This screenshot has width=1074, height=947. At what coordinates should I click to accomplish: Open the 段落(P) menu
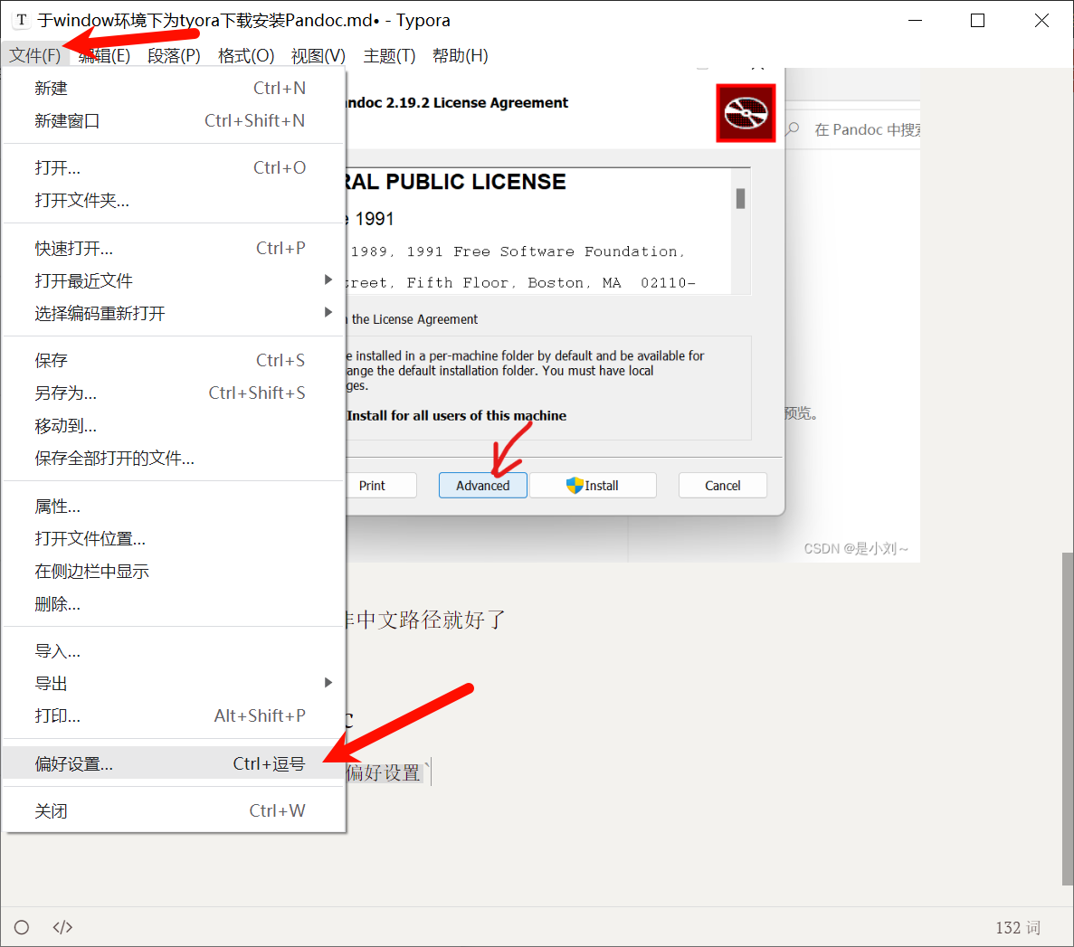click(174, 55)
